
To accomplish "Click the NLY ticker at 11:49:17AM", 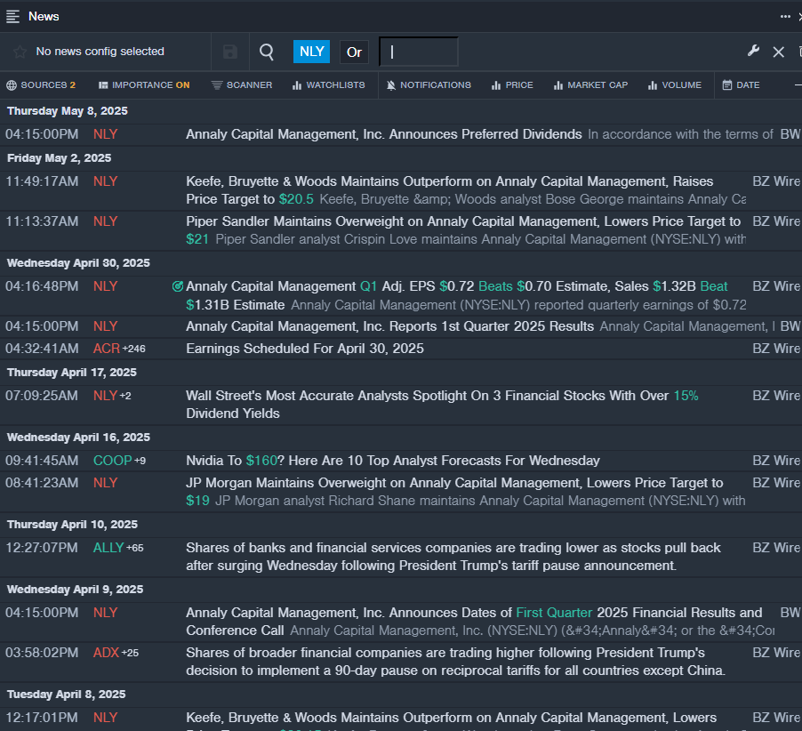I will point(106,181).
